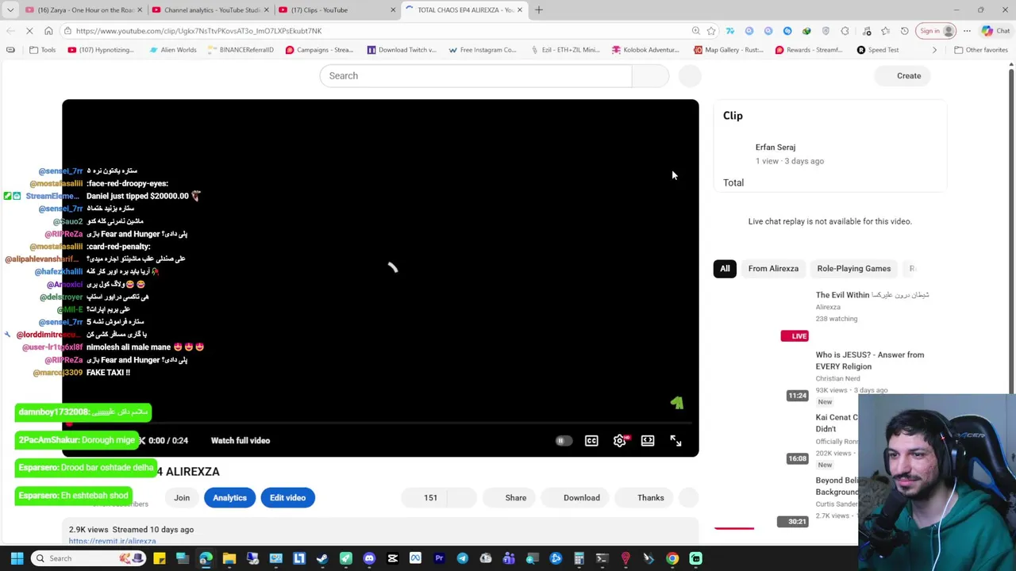Open closed captions on the video player

(591, 441)
